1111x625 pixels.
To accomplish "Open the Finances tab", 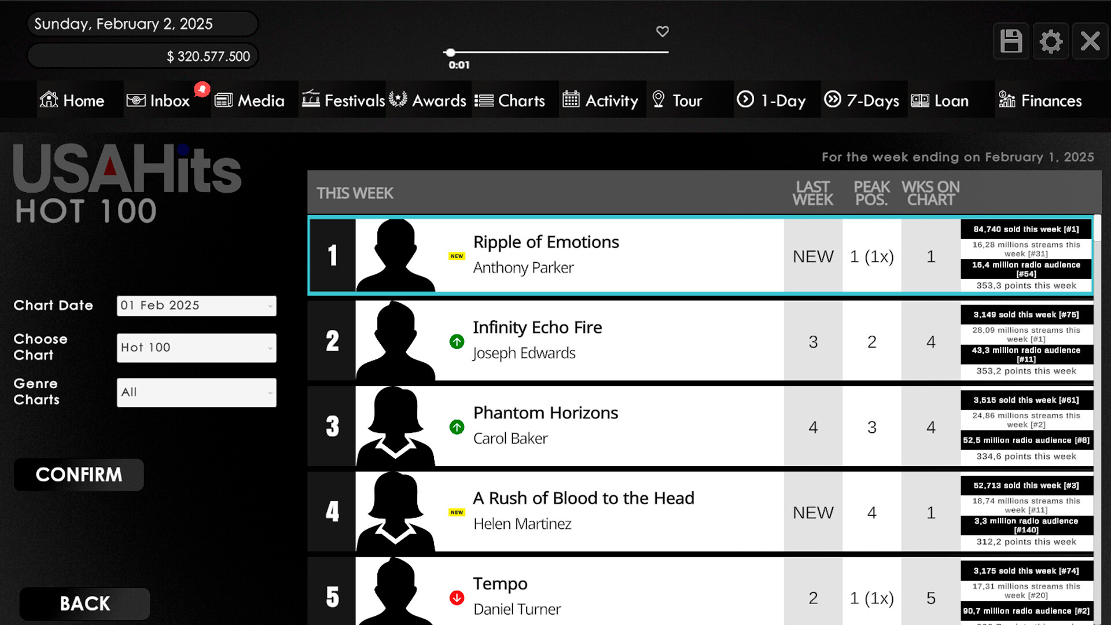I will 1040,100.
